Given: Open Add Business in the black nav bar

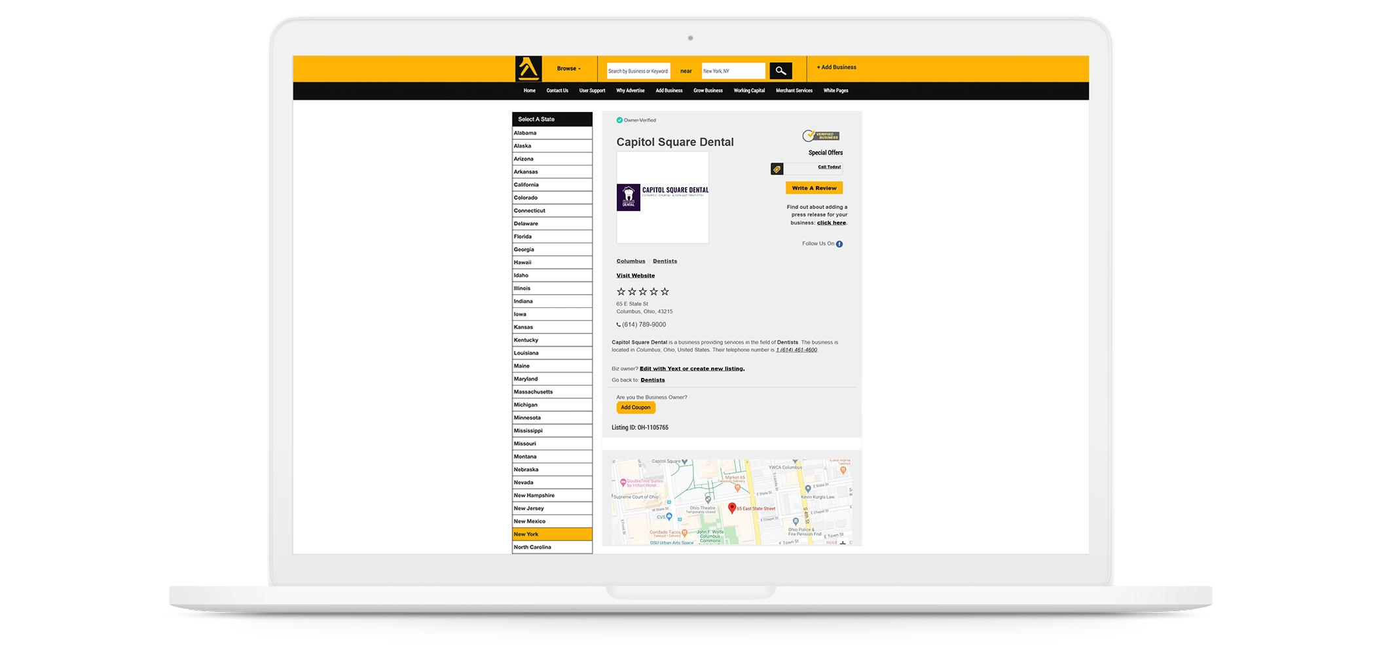Looking at the screenshot, I should 669,90.
